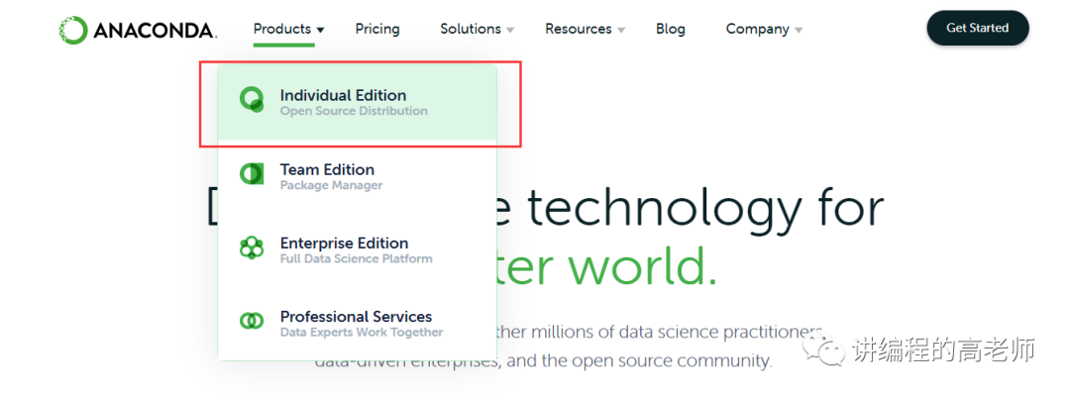
Task: Click the Team Edition icon
Action: click(x=251, y=174)
